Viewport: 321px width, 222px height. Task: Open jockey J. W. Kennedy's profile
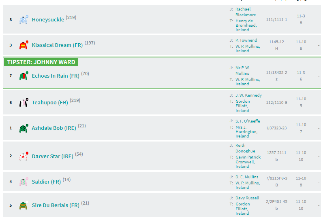(x=248, y=95)
